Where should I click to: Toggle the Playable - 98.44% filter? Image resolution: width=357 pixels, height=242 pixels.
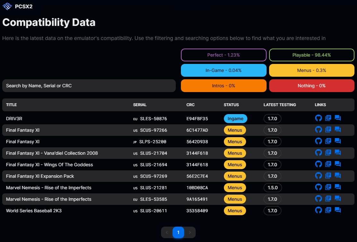[311, 55]
